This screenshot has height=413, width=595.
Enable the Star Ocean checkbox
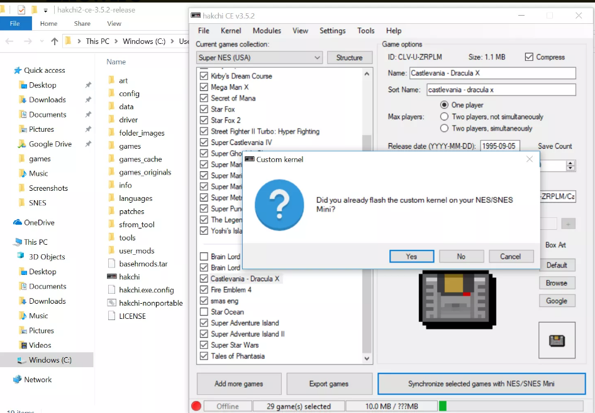pos(204,311)
